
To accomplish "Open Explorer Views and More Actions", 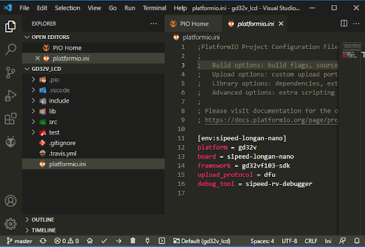I will tap(153, 23).
